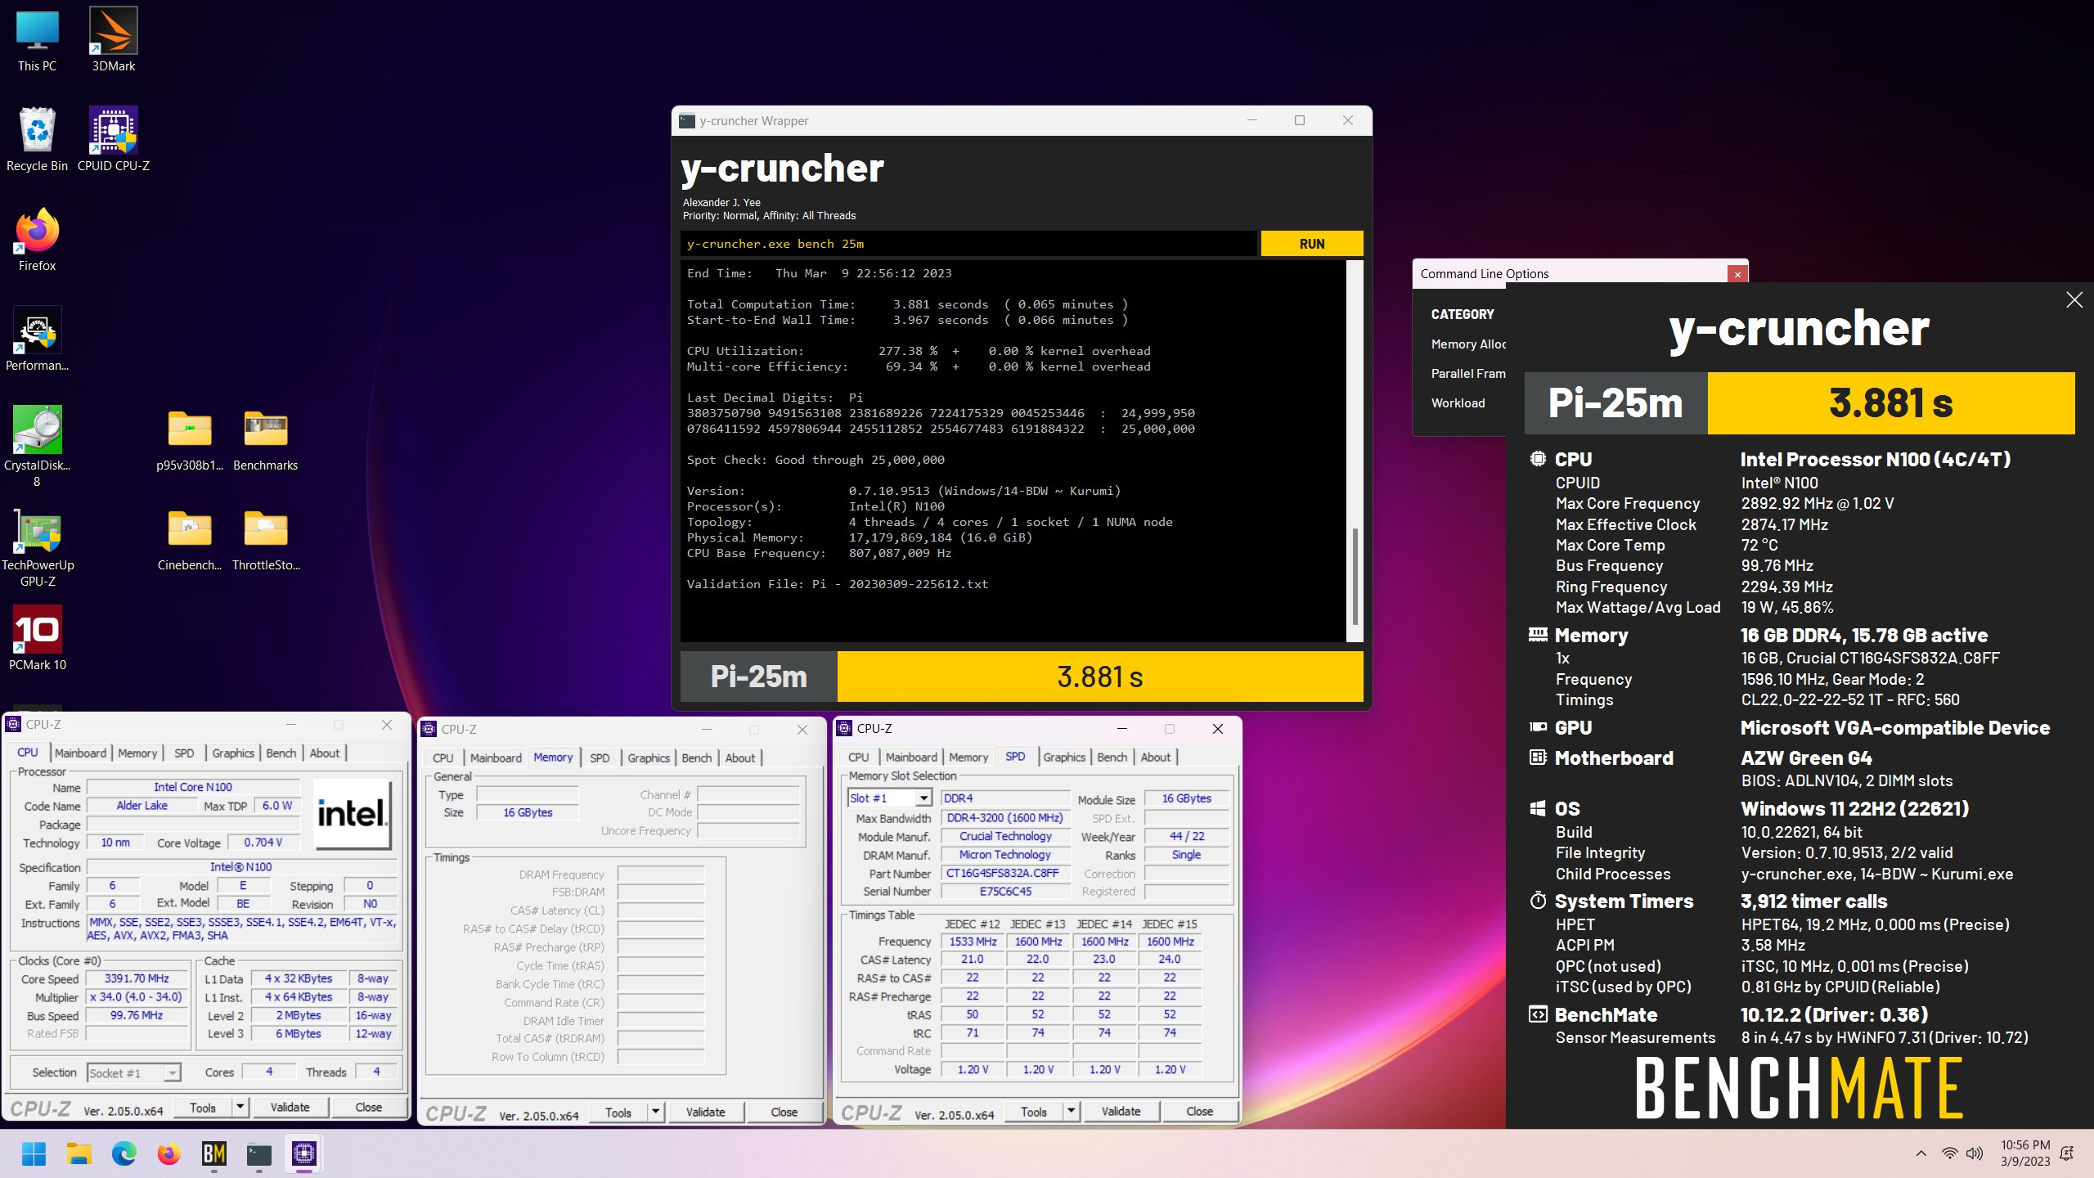Select the Cinebench folder on desktop

pyautogui.click(x=190, y=540)
